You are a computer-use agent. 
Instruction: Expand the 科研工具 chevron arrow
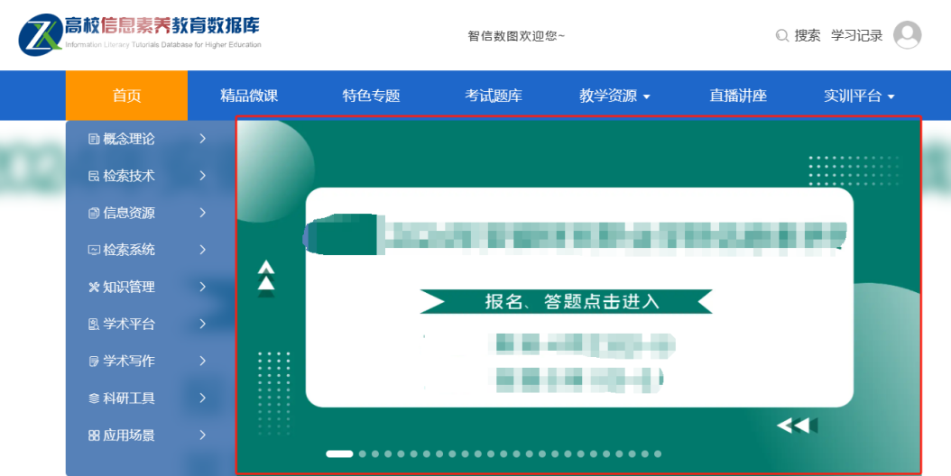203,398
